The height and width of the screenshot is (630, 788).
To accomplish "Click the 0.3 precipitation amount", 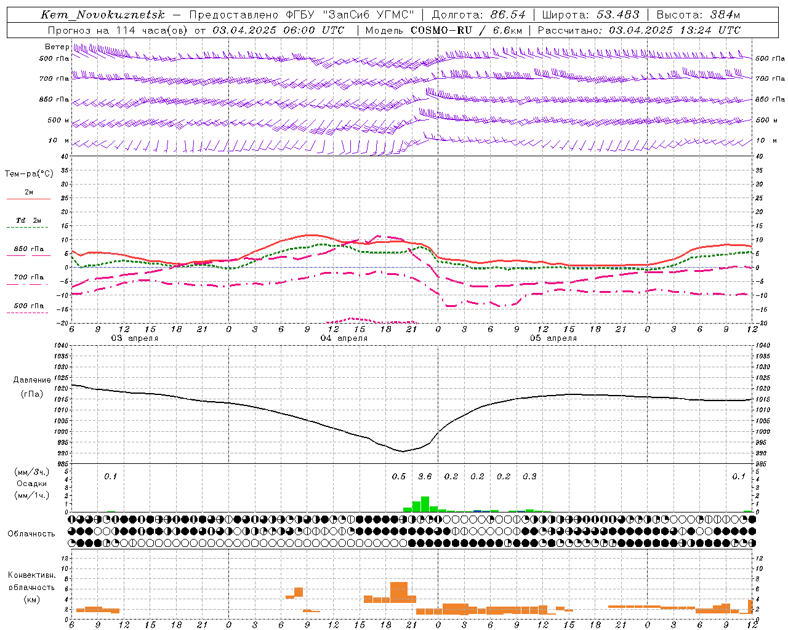I will point(529,476).
